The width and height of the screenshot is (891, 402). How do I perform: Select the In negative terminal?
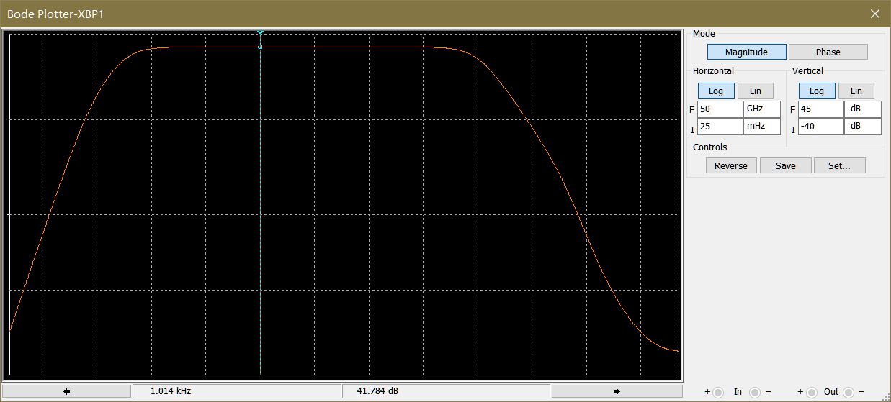pos(754,393)
